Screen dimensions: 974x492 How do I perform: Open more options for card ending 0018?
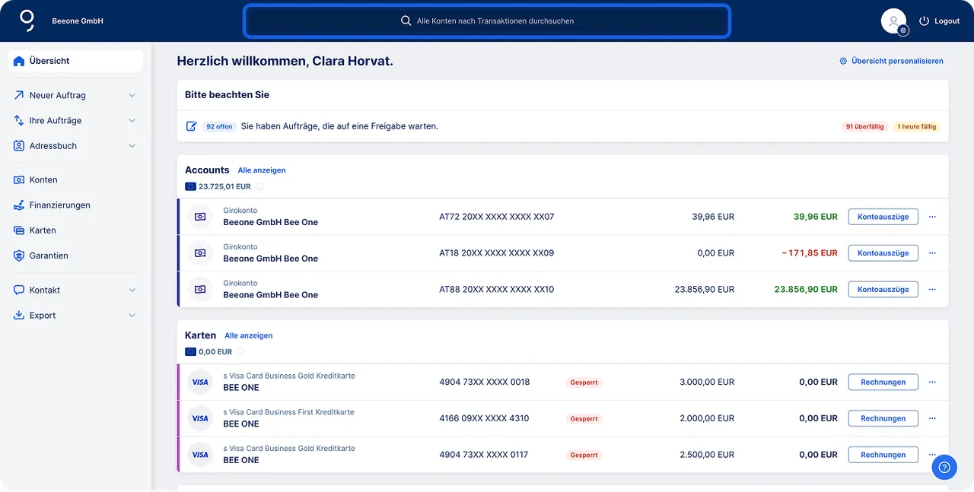(x=932, y=382)
